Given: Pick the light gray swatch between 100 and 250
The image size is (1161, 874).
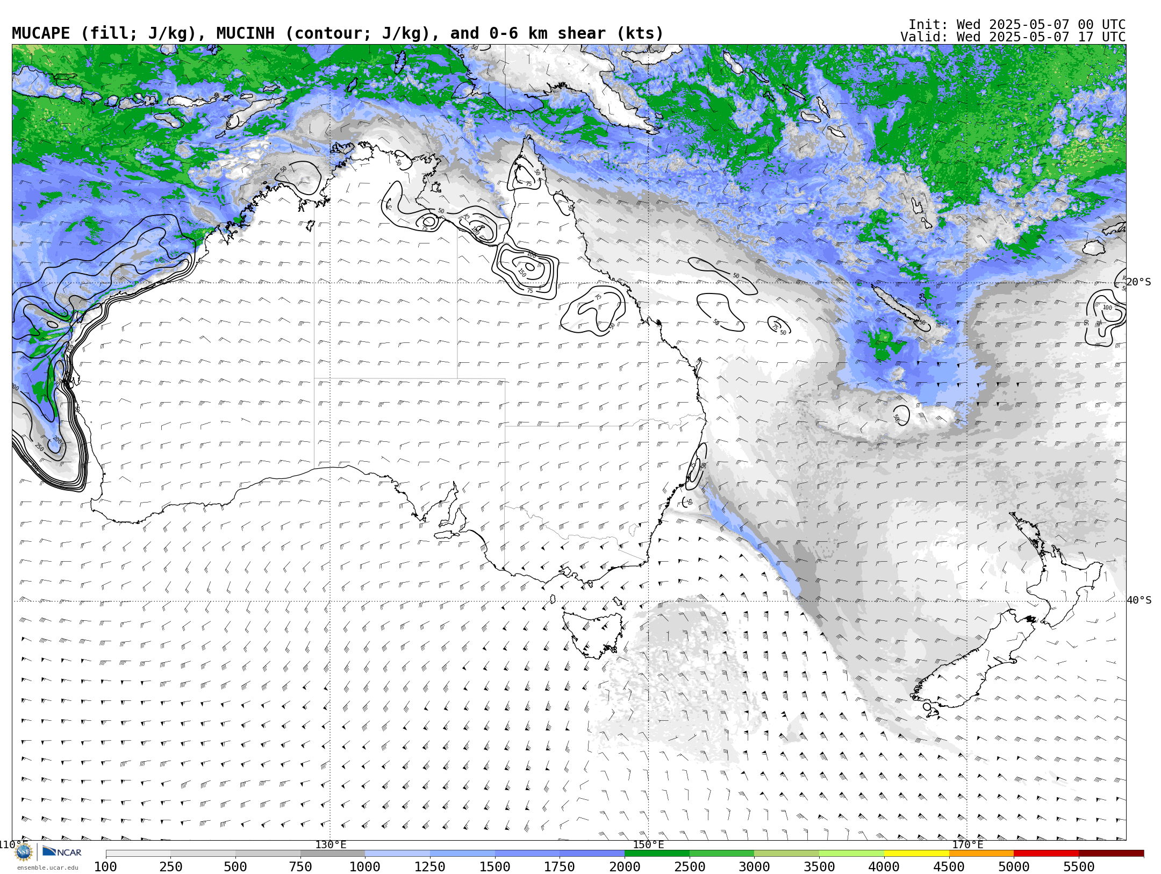Looking at the screenshot, I should click(x=138, y=854).
